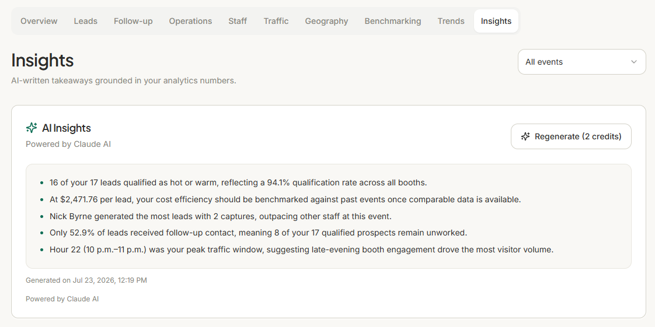The height and width of the screenshot is (327, 655).
Task: Click the 52.9% follow-up contact insight
Action: pyautogui.click(x=258, y=233)
